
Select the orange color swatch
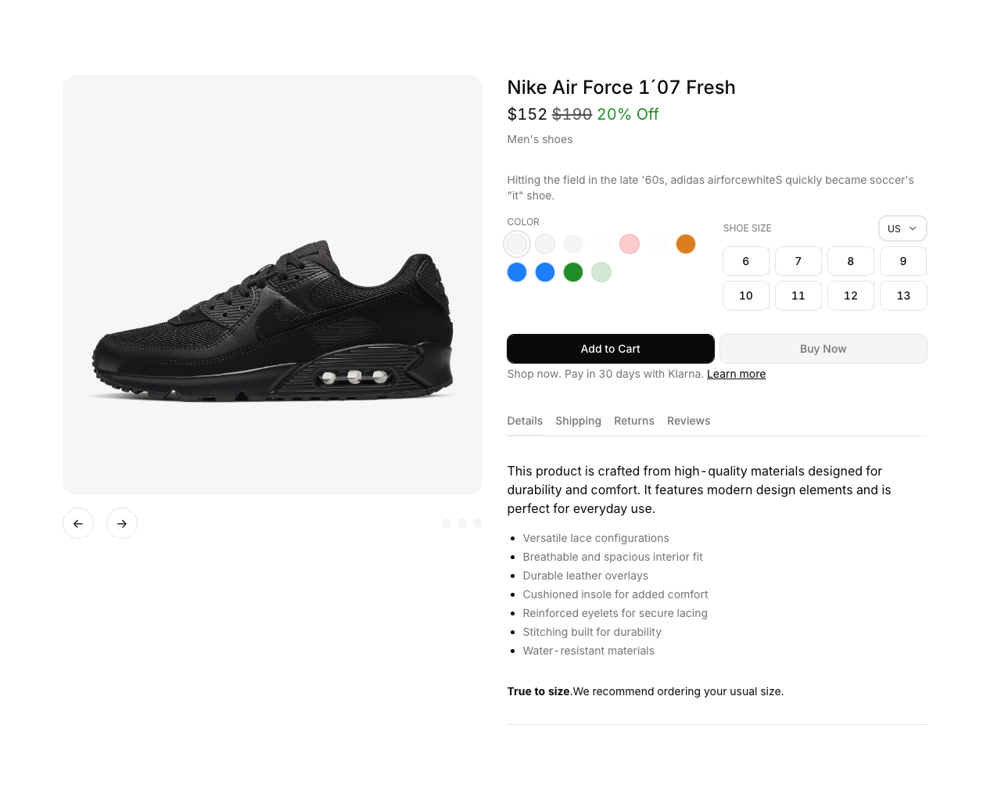686,244
